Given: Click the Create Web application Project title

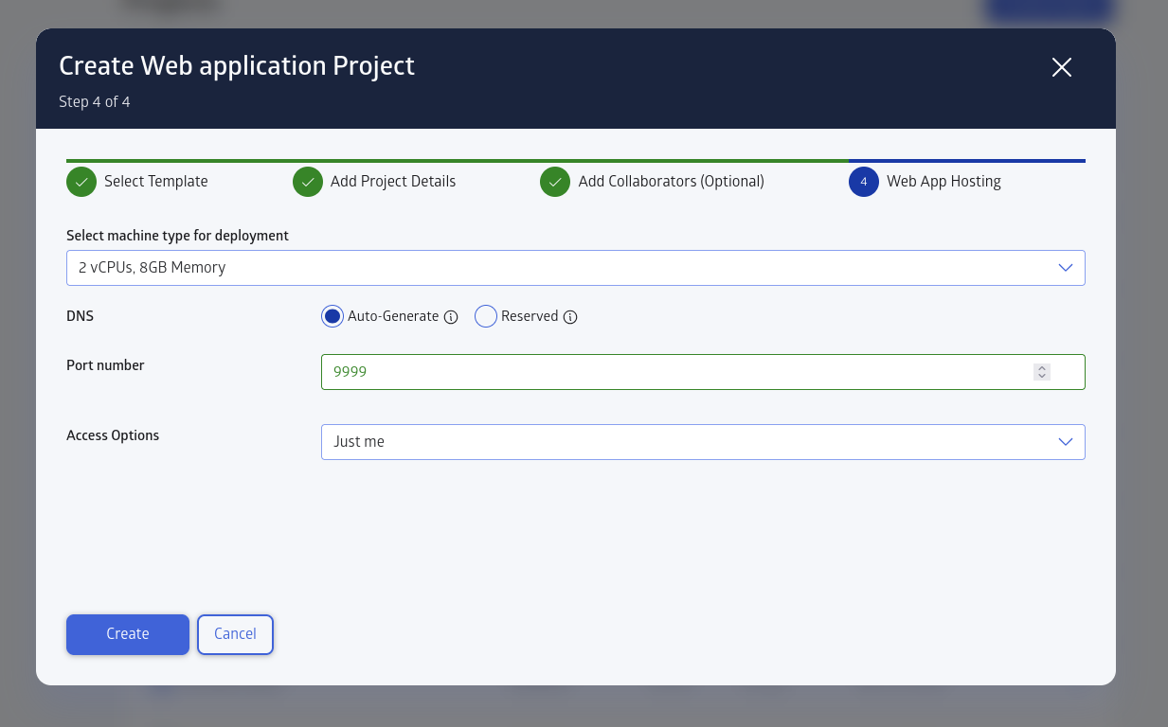Looking at the screenshot, I should tap(237, 66).
